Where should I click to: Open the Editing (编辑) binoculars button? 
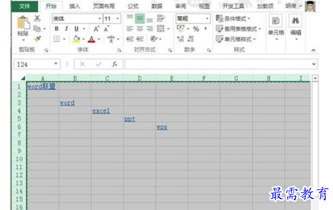point(295,28)
